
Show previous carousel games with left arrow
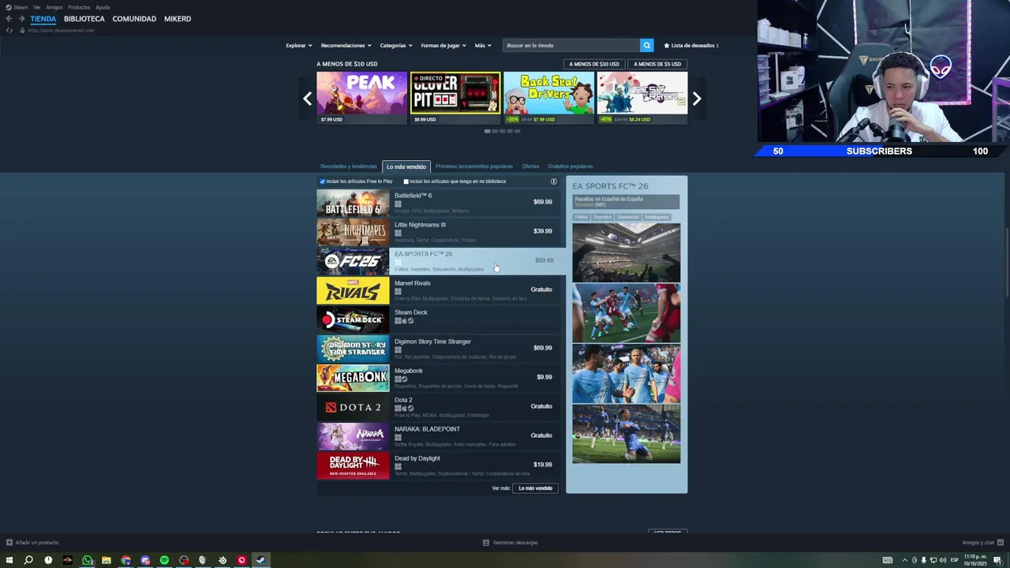click(x=308, y=99)
